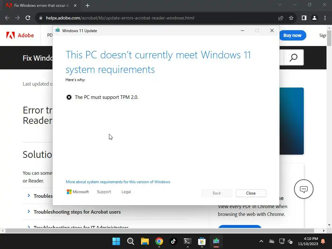
Task: Expand Troubleshooting steps for Acrobat users
Action: pos(77,212)
